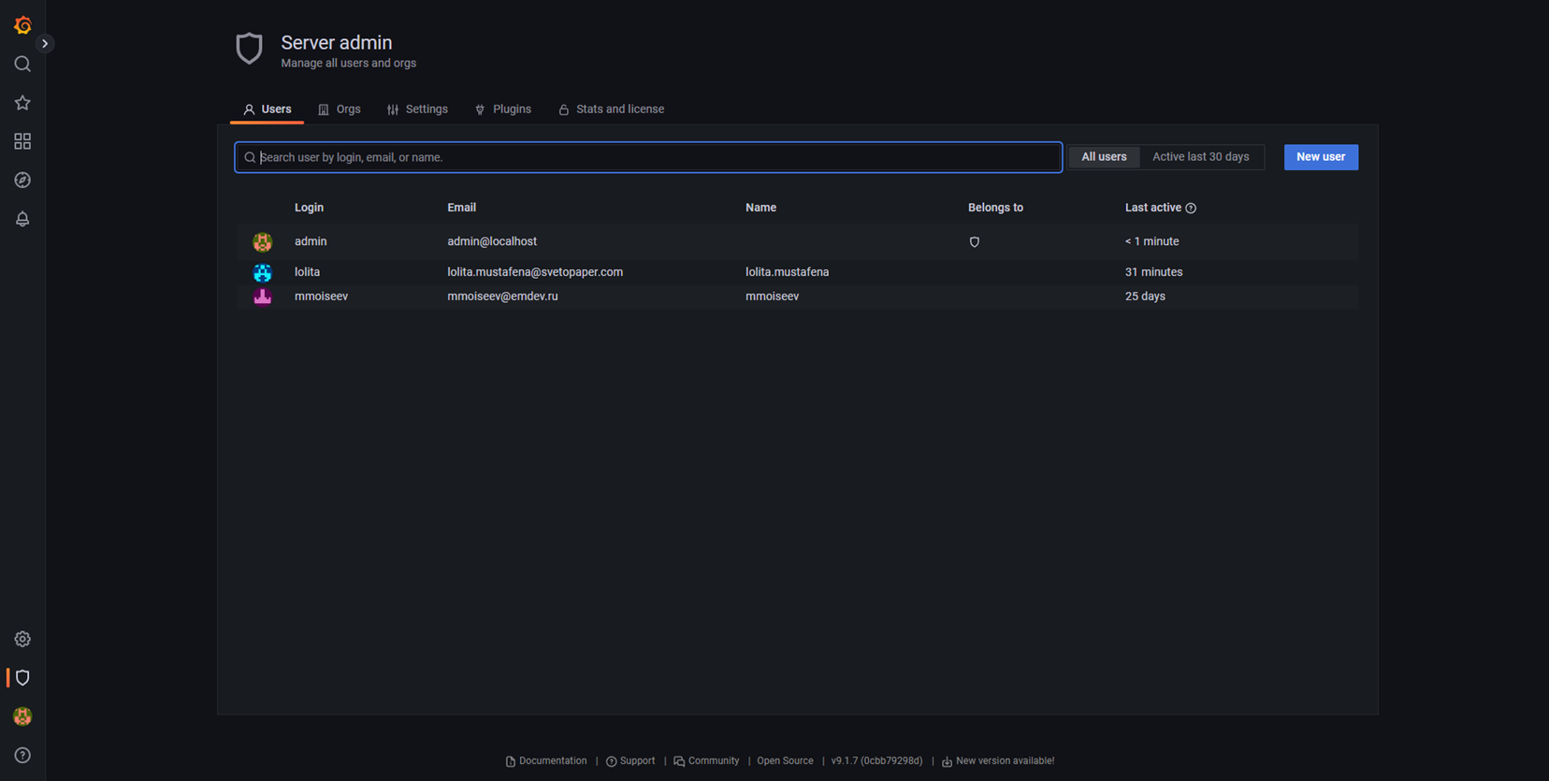This screenshot has height=781, width=1549.
Task: Open the Explore compass icon
Action: pos(22,180)
